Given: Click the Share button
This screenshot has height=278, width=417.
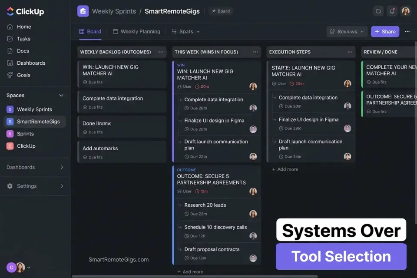Looking at the screenshot, I should coord(385,31).
